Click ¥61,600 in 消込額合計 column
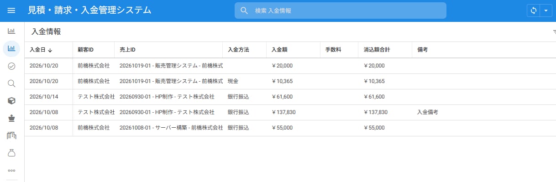Image resolution: width=556 pixels, height=182 pixels. (x=374, y=97)
